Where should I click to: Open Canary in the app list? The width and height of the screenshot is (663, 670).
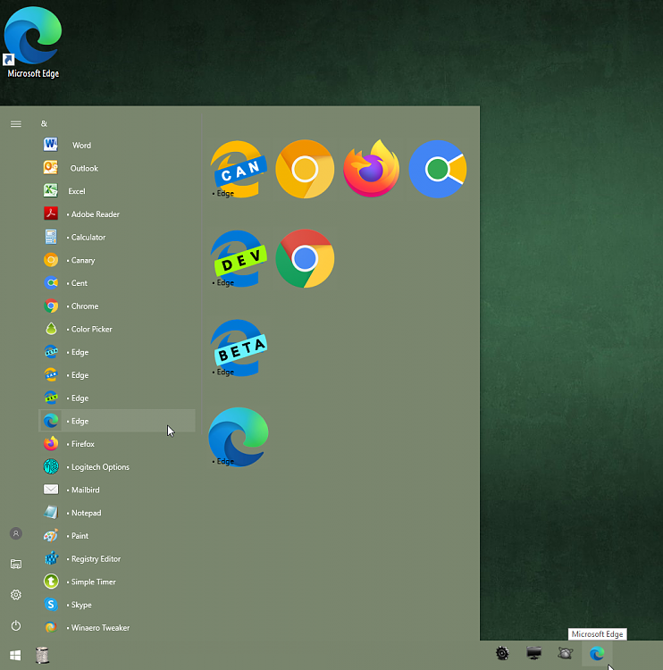click(117, 260)
